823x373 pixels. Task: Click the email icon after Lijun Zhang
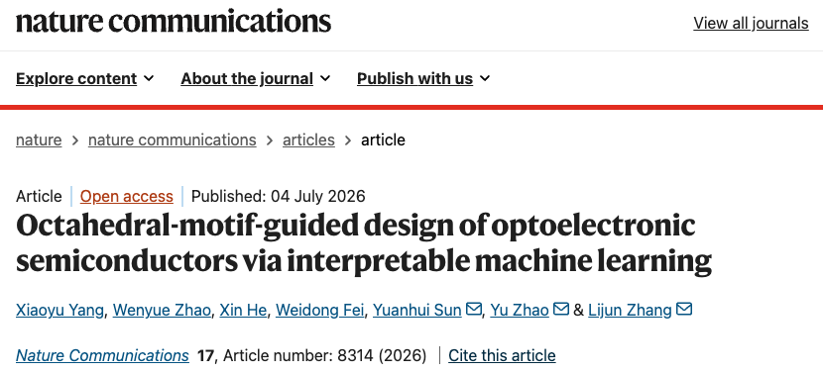pos(684,310)
